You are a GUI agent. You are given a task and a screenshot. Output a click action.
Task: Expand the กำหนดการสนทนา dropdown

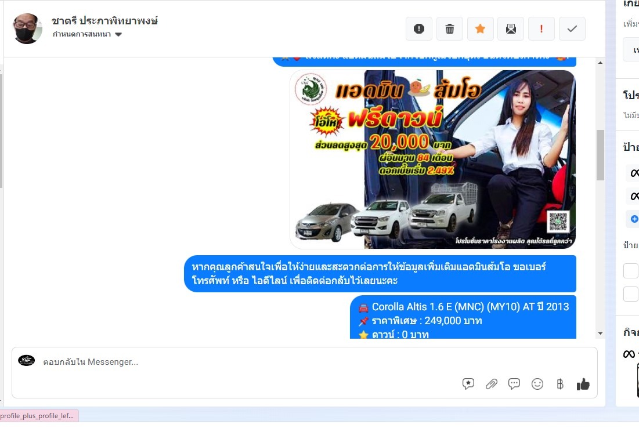87,34
